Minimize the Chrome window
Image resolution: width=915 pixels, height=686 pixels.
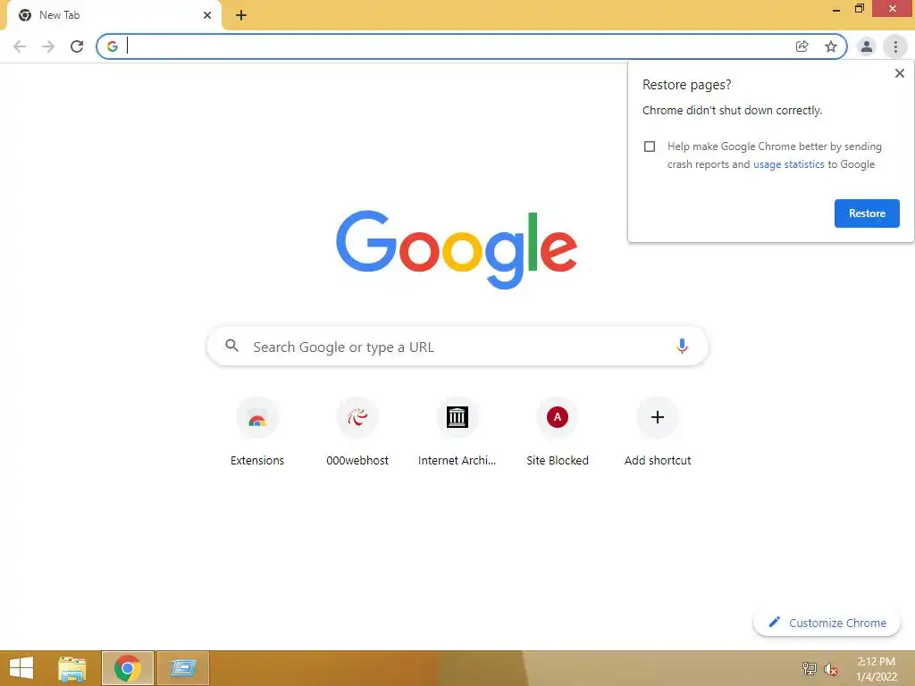click(x=836, y=9)
